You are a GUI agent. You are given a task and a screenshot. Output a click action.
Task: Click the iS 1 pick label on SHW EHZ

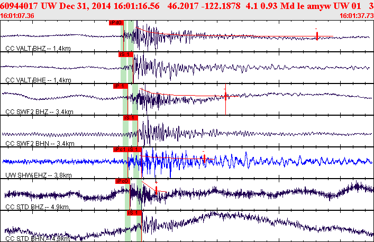[x=135, y=150]
